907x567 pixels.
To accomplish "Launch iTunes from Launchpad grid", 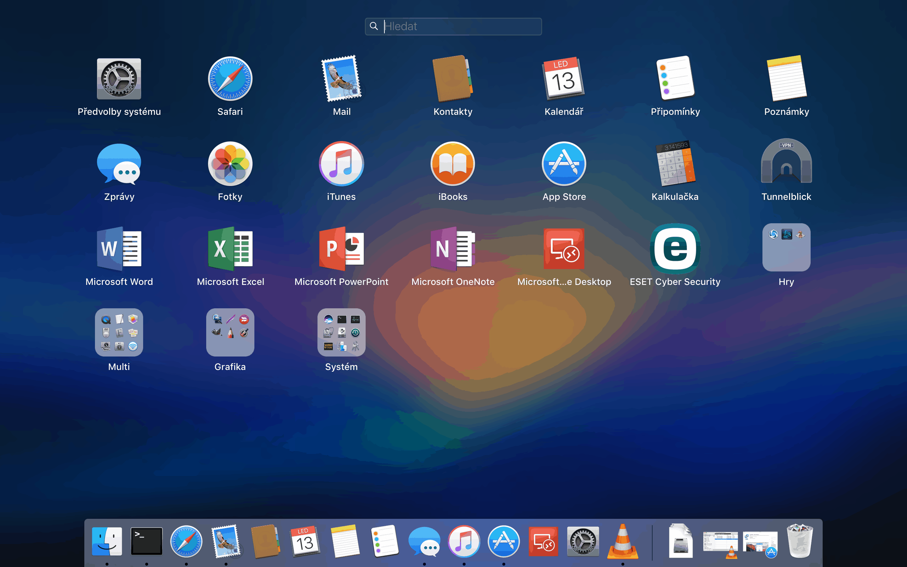I will coord(342,164).
